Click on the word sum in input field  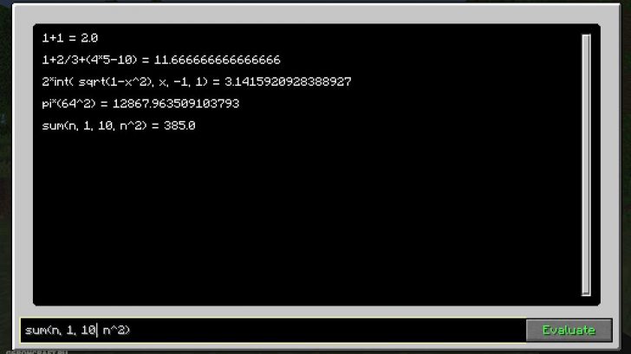tap(36, 331)
